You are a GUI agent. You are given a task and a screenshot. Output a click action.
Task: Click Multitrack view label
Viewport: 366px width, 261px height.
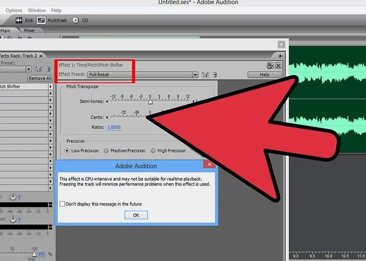click(x=57, y=20)
